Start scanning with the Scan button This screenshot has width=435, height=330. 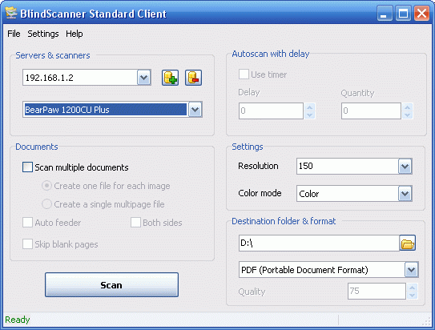pos(111,285)
